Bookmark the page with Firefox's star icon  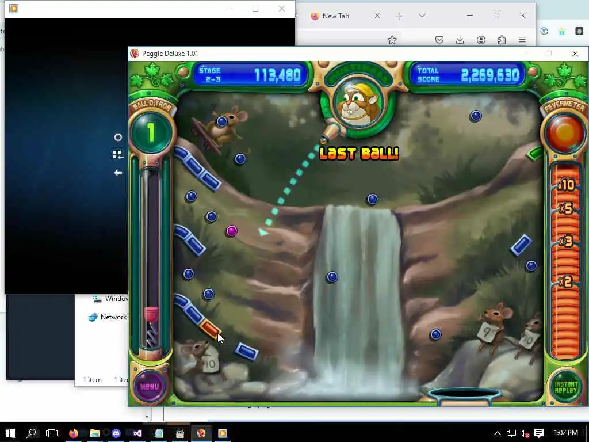pyautogui.click(x=392, y=40)
